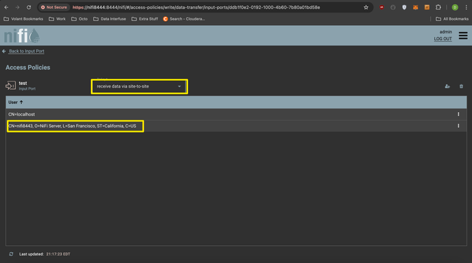The width and height of the screenshot is (472, 263).
Task: Open the orange square extension icon
Action: coord(427,7)
